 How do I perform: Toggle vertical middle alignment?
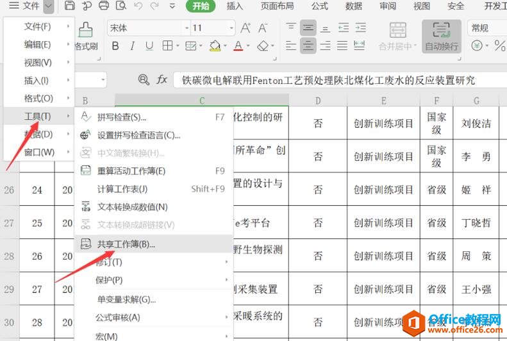tap(308, 28)
